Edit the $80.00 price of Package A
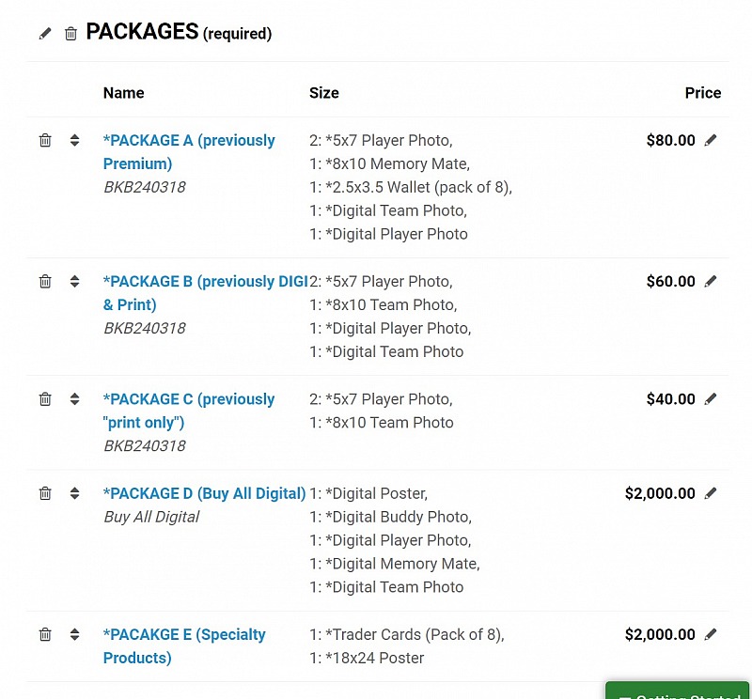Viewport: 752px width, 699px height. tap(711, 140)
